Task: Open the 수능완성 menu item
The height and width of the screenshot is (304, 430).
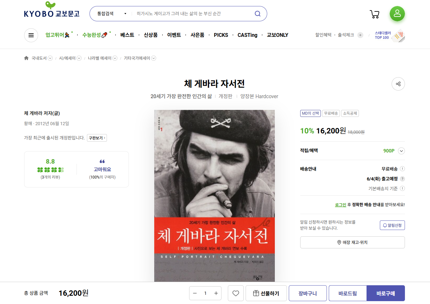Action: (x=95, y=35)
